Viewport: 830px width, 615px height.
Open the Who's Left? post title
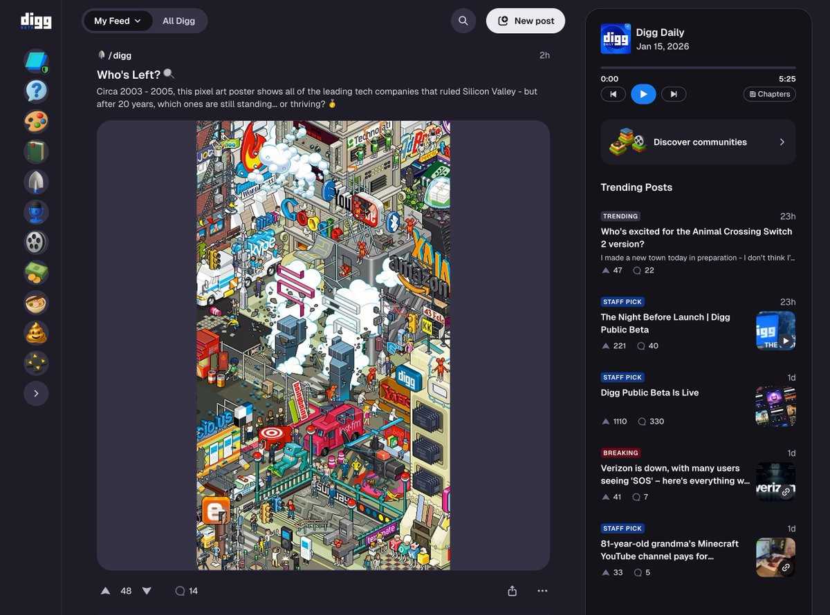click(x=136, y=75)
